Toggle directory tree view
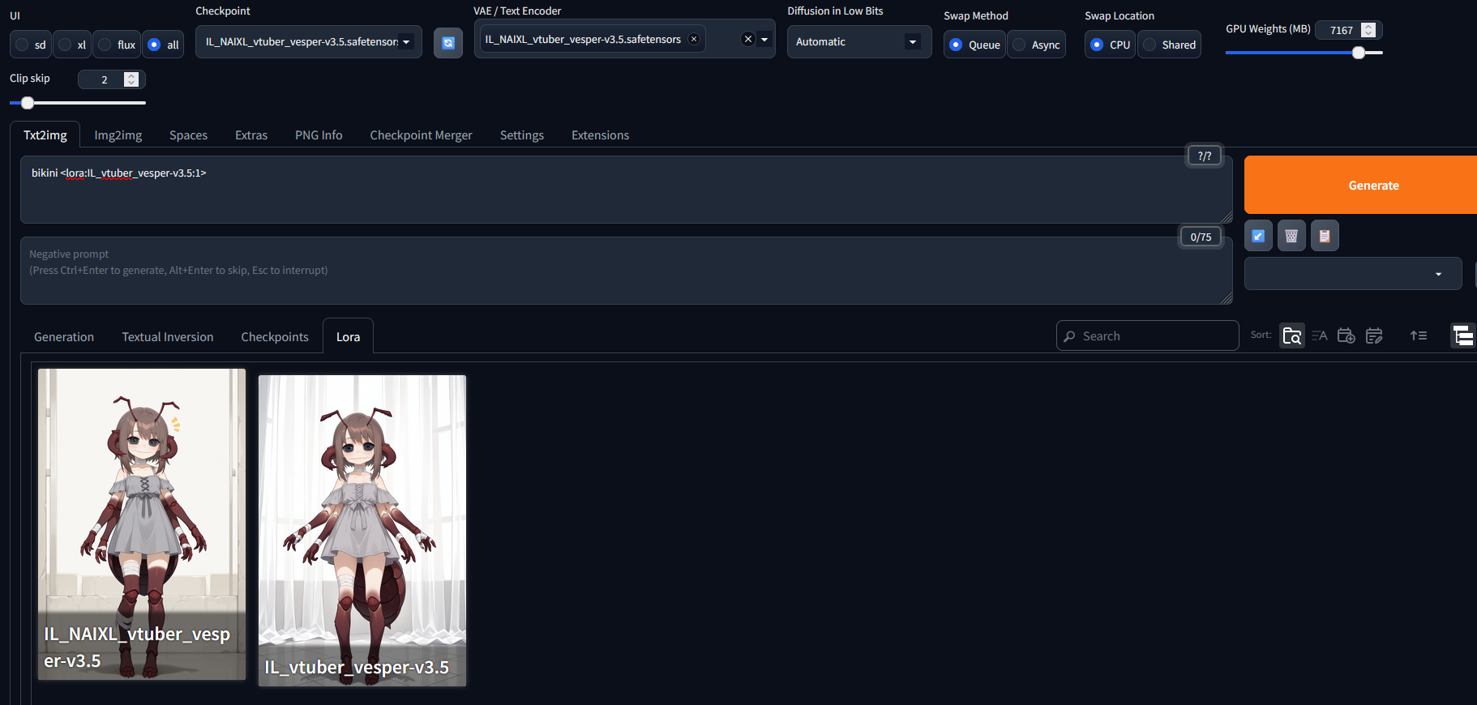This screenshot has height=705, width=1477. coord(1462,335)
